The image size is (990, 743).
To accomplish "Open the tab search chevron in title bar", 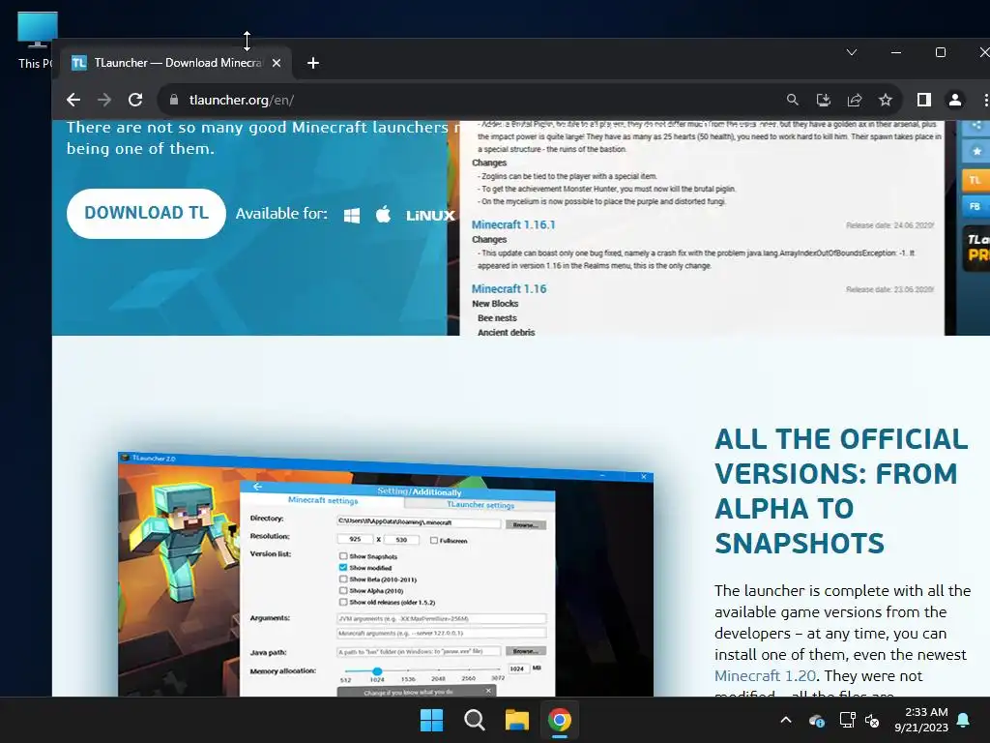I will [x=851, y=52].
